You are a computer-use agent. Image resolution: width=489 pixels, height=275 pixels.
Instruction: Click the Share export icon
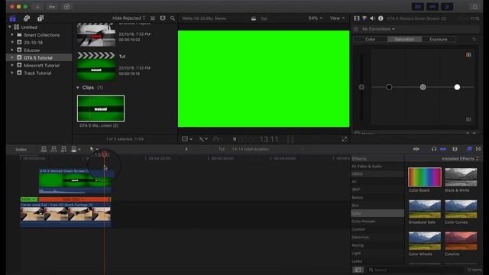click(x=474, y=7)
